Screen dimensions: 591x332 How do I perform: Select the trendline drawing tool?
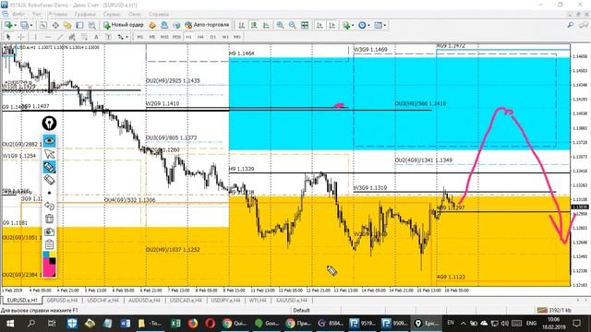[60, 37]
